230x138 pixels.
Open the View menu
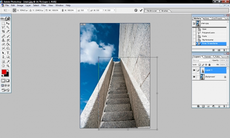[x=51, y=5]
